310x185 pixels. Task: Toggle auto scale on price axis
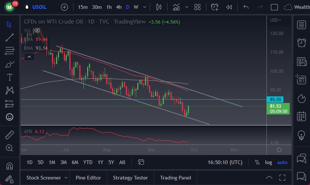[282, 162]
